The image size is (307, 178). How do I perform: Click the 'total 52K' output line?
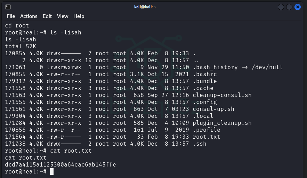click(x=21, y=46)
